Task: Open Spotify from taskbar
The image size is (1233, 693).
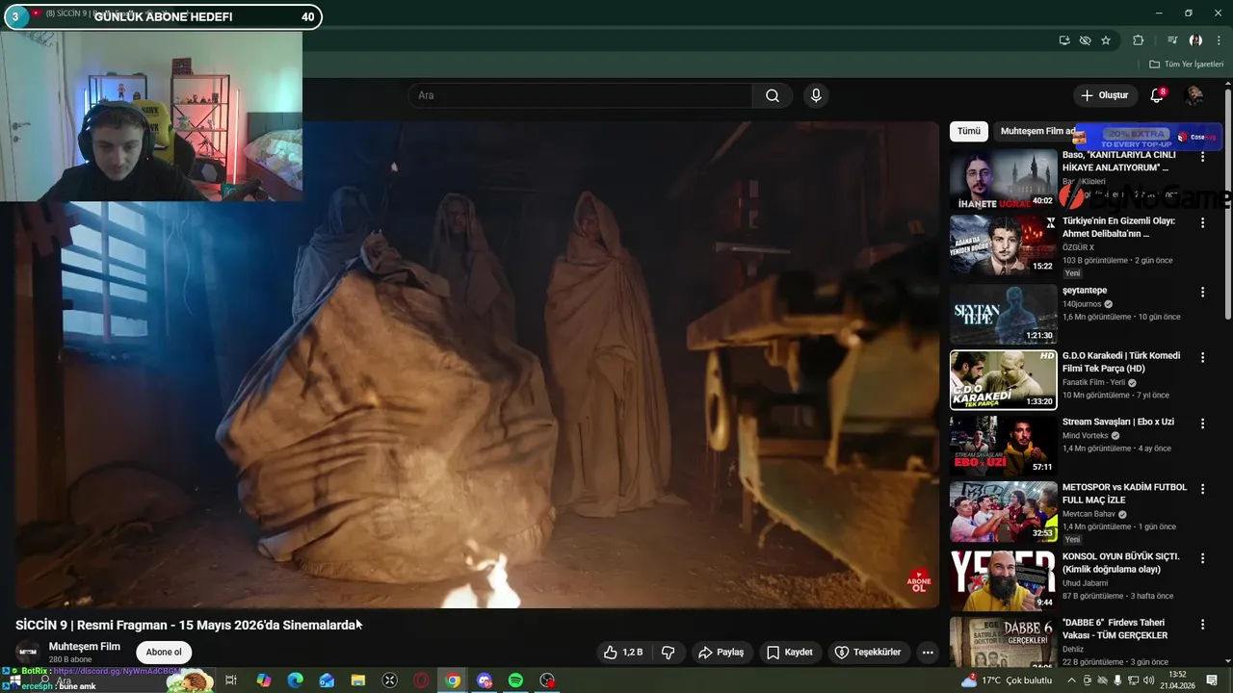Action: [x=515, y=680]
